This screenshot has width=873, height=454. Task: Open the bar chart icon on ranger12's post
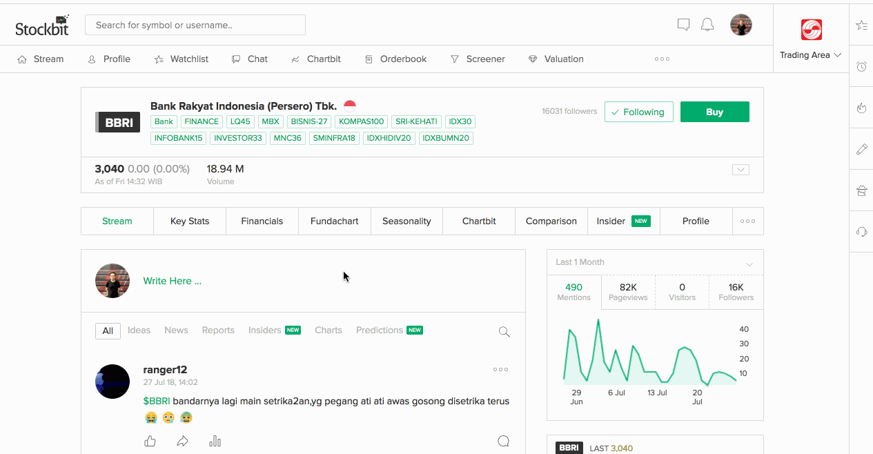215,441
